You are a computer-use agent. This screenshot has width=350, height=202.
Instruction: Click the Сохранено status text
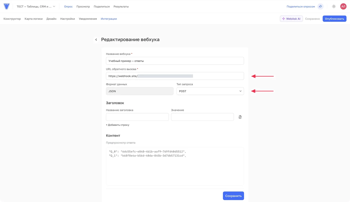click(x=312, y=19)
